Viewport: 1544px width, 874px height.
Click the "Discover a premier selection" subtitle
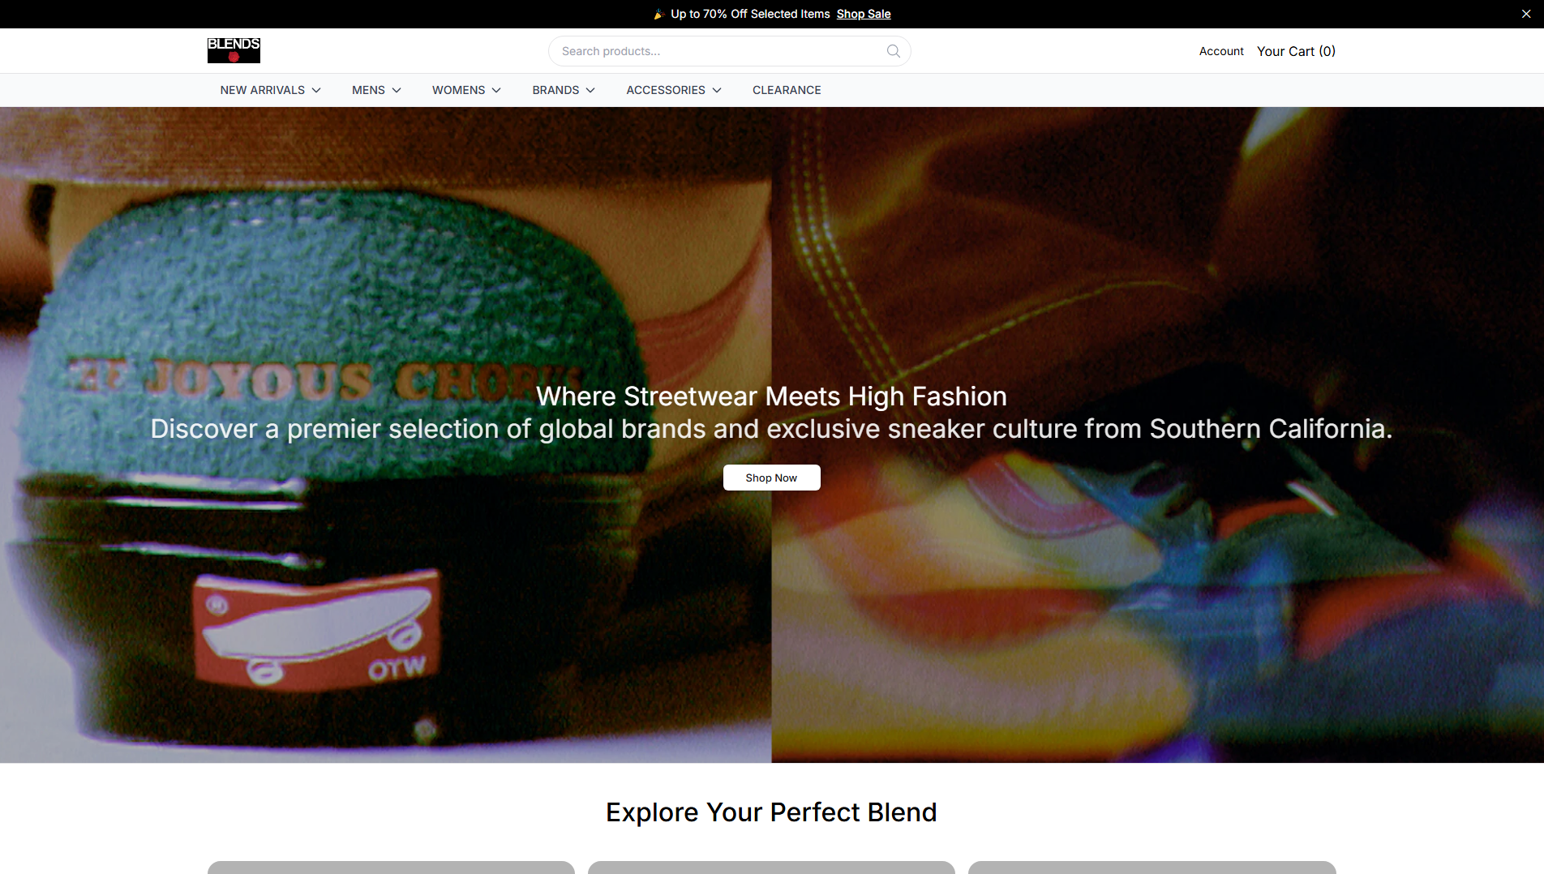tap(771, 428)
